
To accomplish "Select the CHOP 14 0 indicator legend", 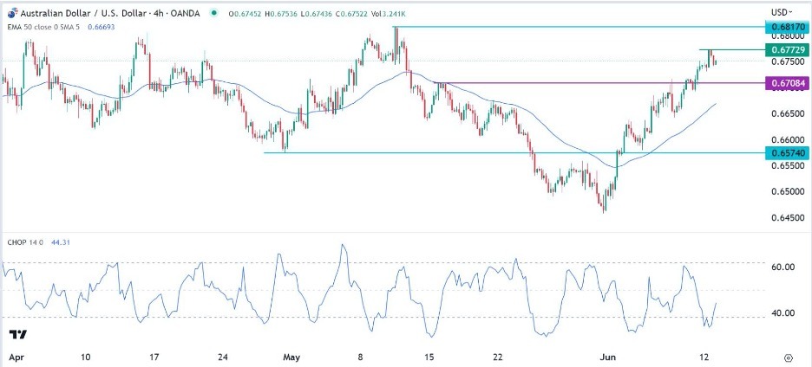I will 25,241.
